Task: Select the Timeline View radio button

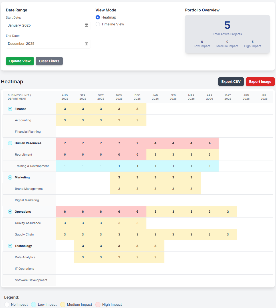Action: pyautogui.click(x=98, y=24)
